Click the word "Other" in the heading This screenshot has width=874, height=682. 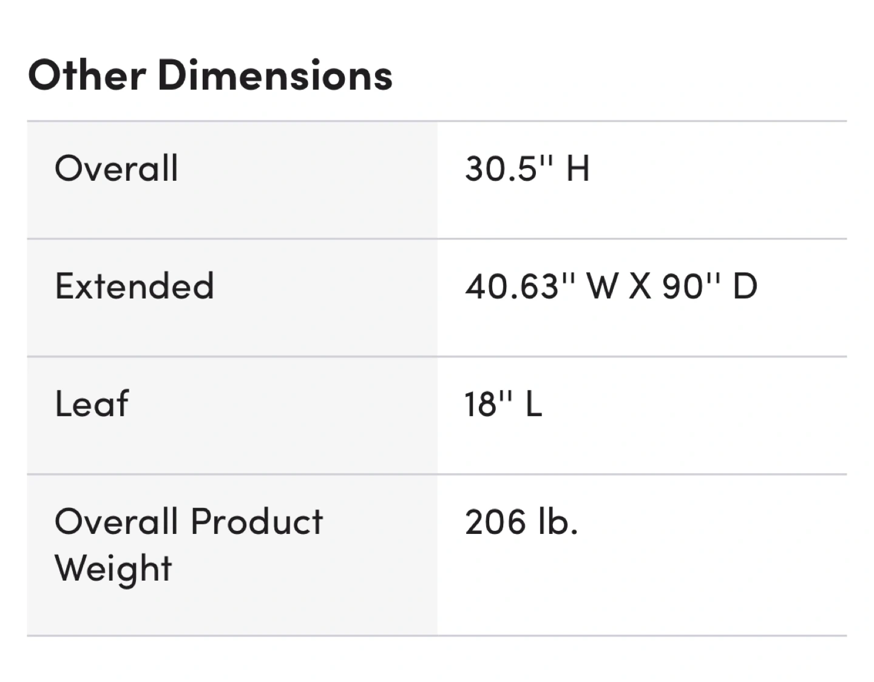tap(87, 75)
